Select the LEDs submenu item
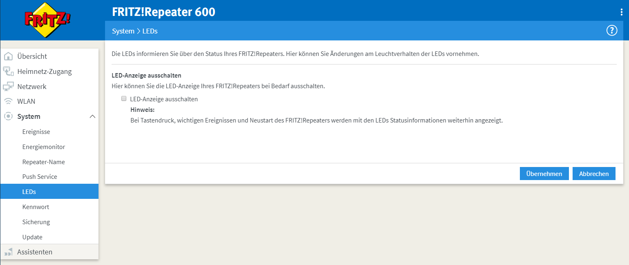This screenshot has height=265, width=629. click(x=49, y=192)
